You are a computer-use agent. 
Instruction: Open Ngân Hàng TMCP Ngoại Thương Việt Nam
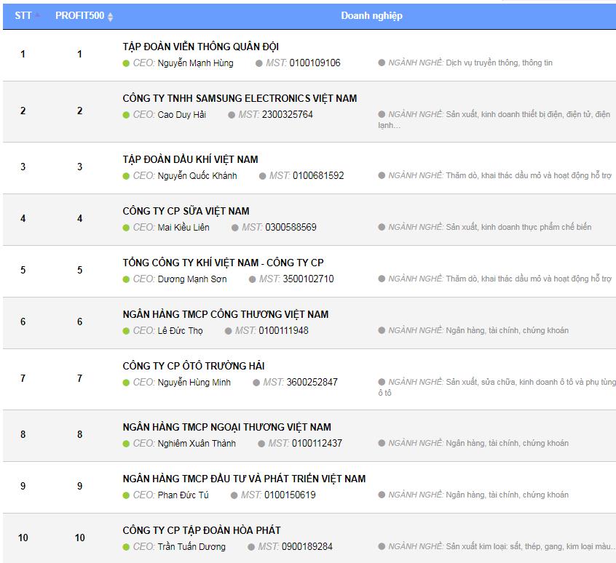226,427
